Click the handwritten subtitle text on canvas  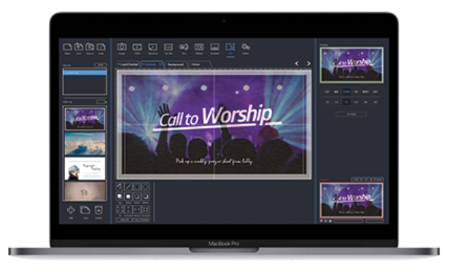click(x=214, y=161)
